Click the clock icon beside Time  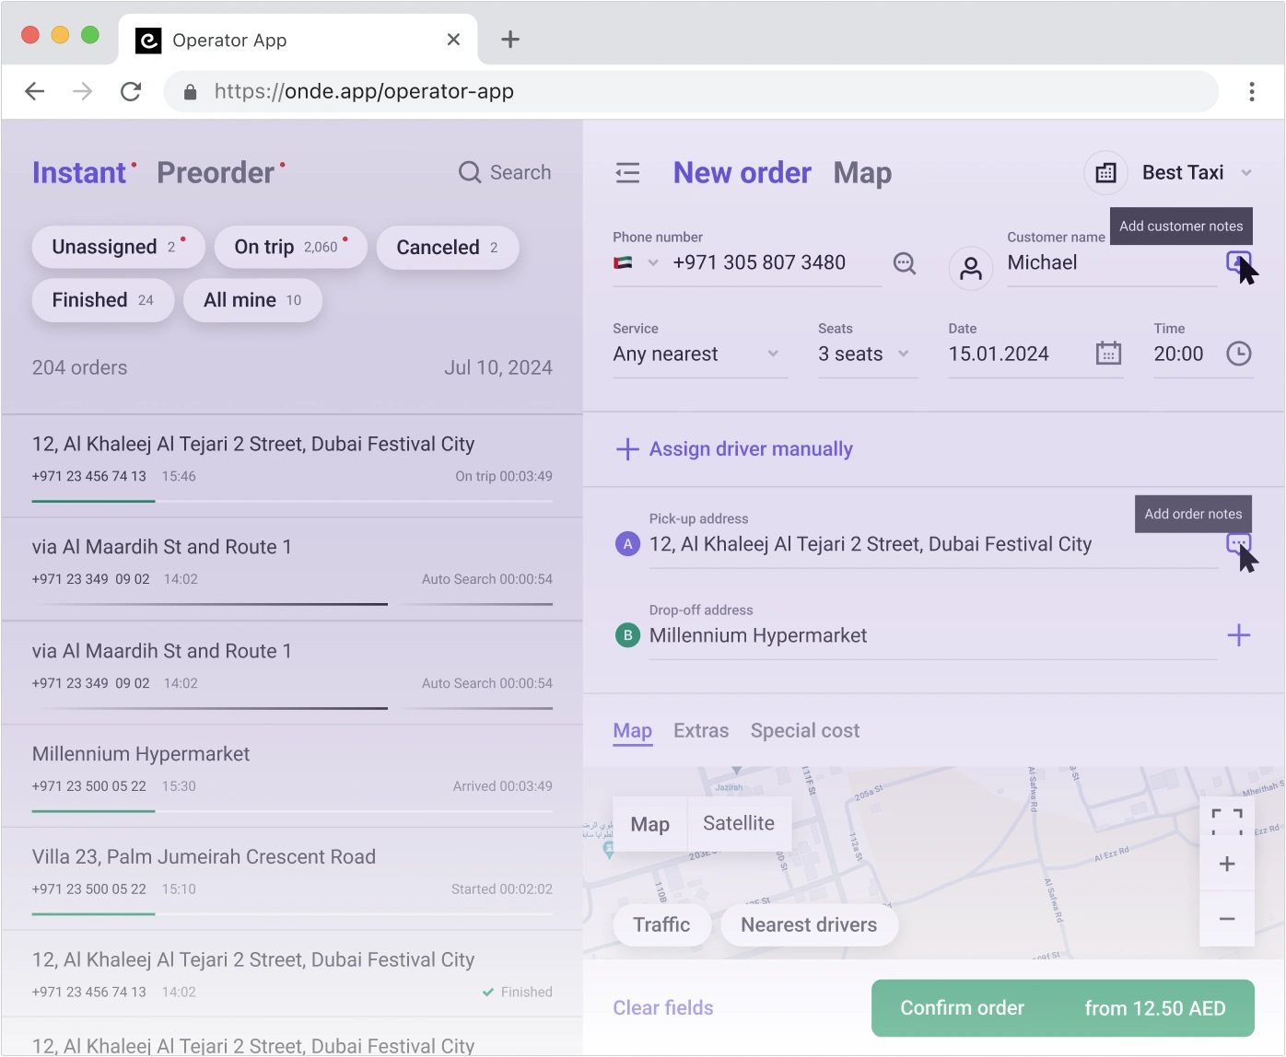[x=1239, y=354]
